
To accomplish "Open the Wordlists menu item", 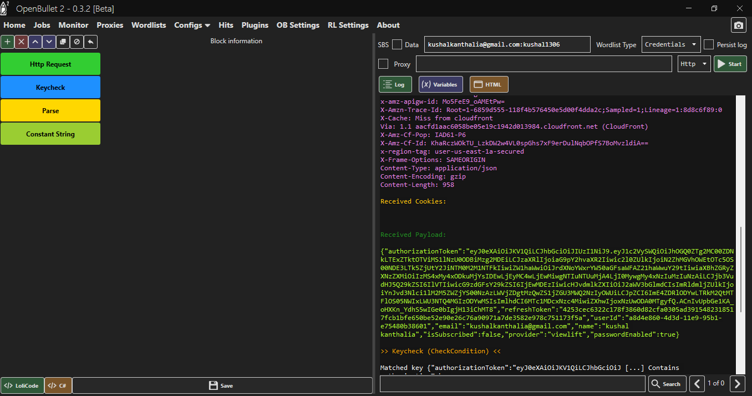I will 149,25.
